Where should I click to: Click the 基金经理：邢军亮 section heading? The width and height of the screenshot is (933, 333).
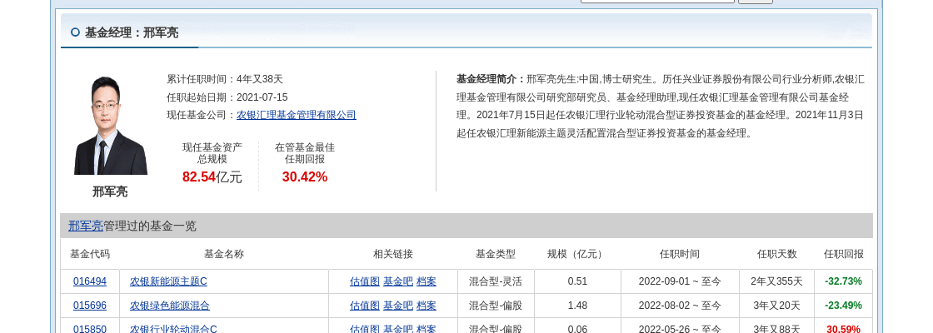click(x=132, y=32)
